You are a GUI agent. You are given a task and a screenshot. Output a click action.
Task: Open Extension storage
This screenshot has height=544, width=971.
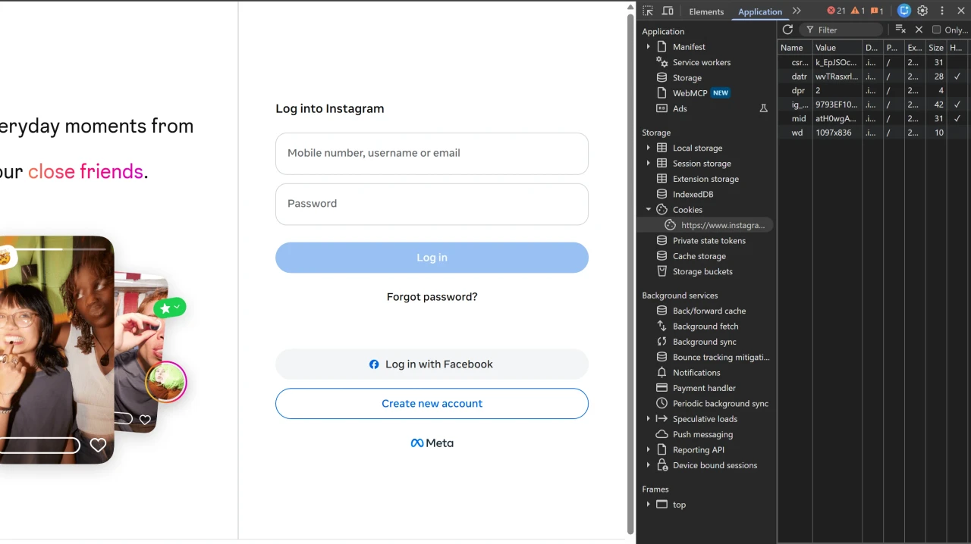click(x=705, y=179)
